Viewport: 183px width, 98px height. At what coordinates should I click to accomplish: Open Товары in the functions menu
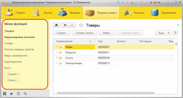coord(9,31)
